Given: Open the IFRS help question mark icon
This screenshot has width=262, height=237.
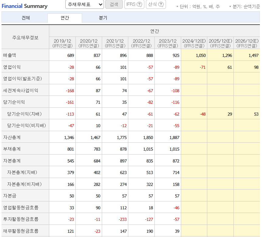Looking at the screenshot, I should click(139, 5).
